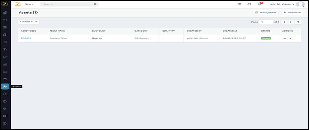Open the calendar icon in sidebar
Image resolution: width=309 pixels, height=130 pixels.
point(5,27)
